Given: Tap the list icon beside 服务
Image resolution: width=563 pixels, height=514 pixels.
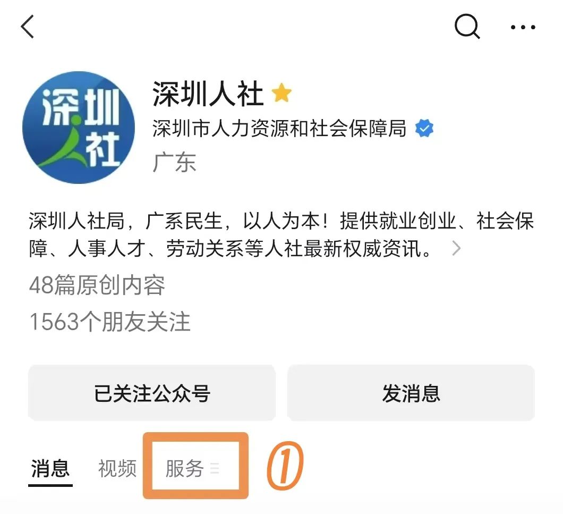Looking at the screenshot, I should tap(215, 469).
